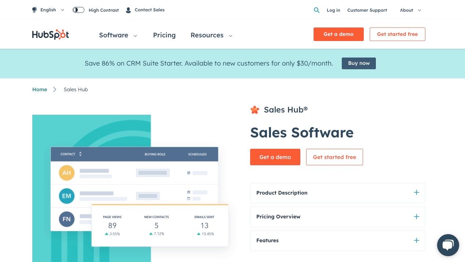Click the Contact column sort arrows
Screen dimensions: 465x262
(80, 154)
